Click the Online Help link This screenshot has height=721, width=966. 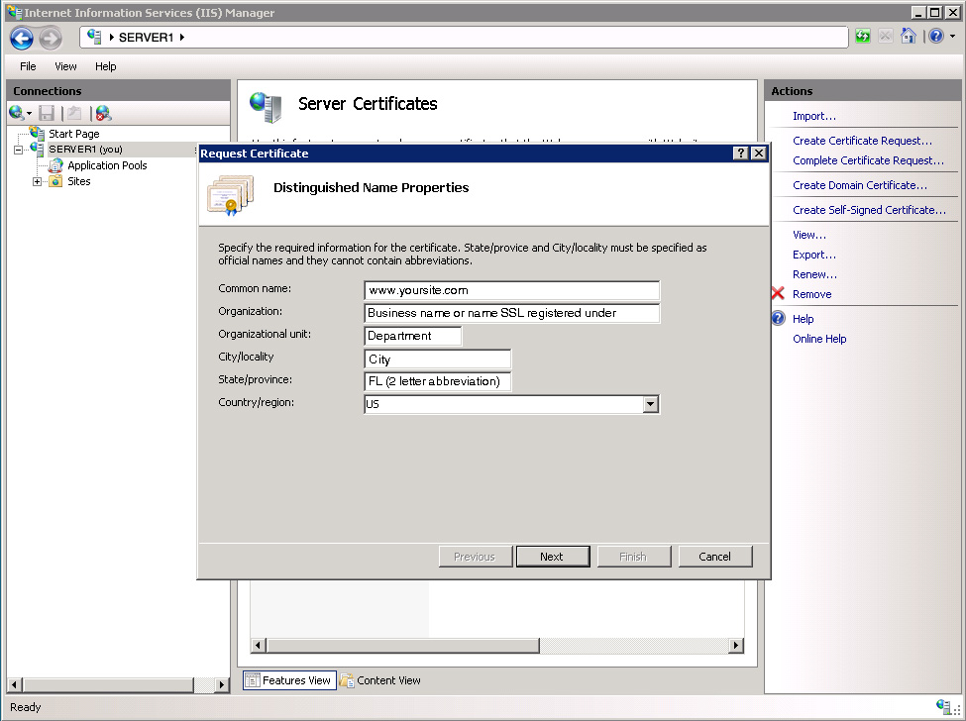tap(819, 339)
